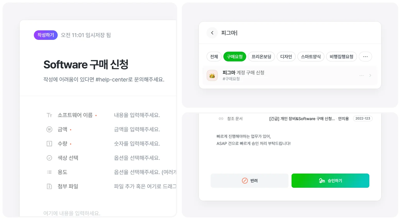Image resolution: width=400 pixels, height=220 pixels.
Task: Show more category tabs with the ellipsis chip
Action: click(365, 57)
